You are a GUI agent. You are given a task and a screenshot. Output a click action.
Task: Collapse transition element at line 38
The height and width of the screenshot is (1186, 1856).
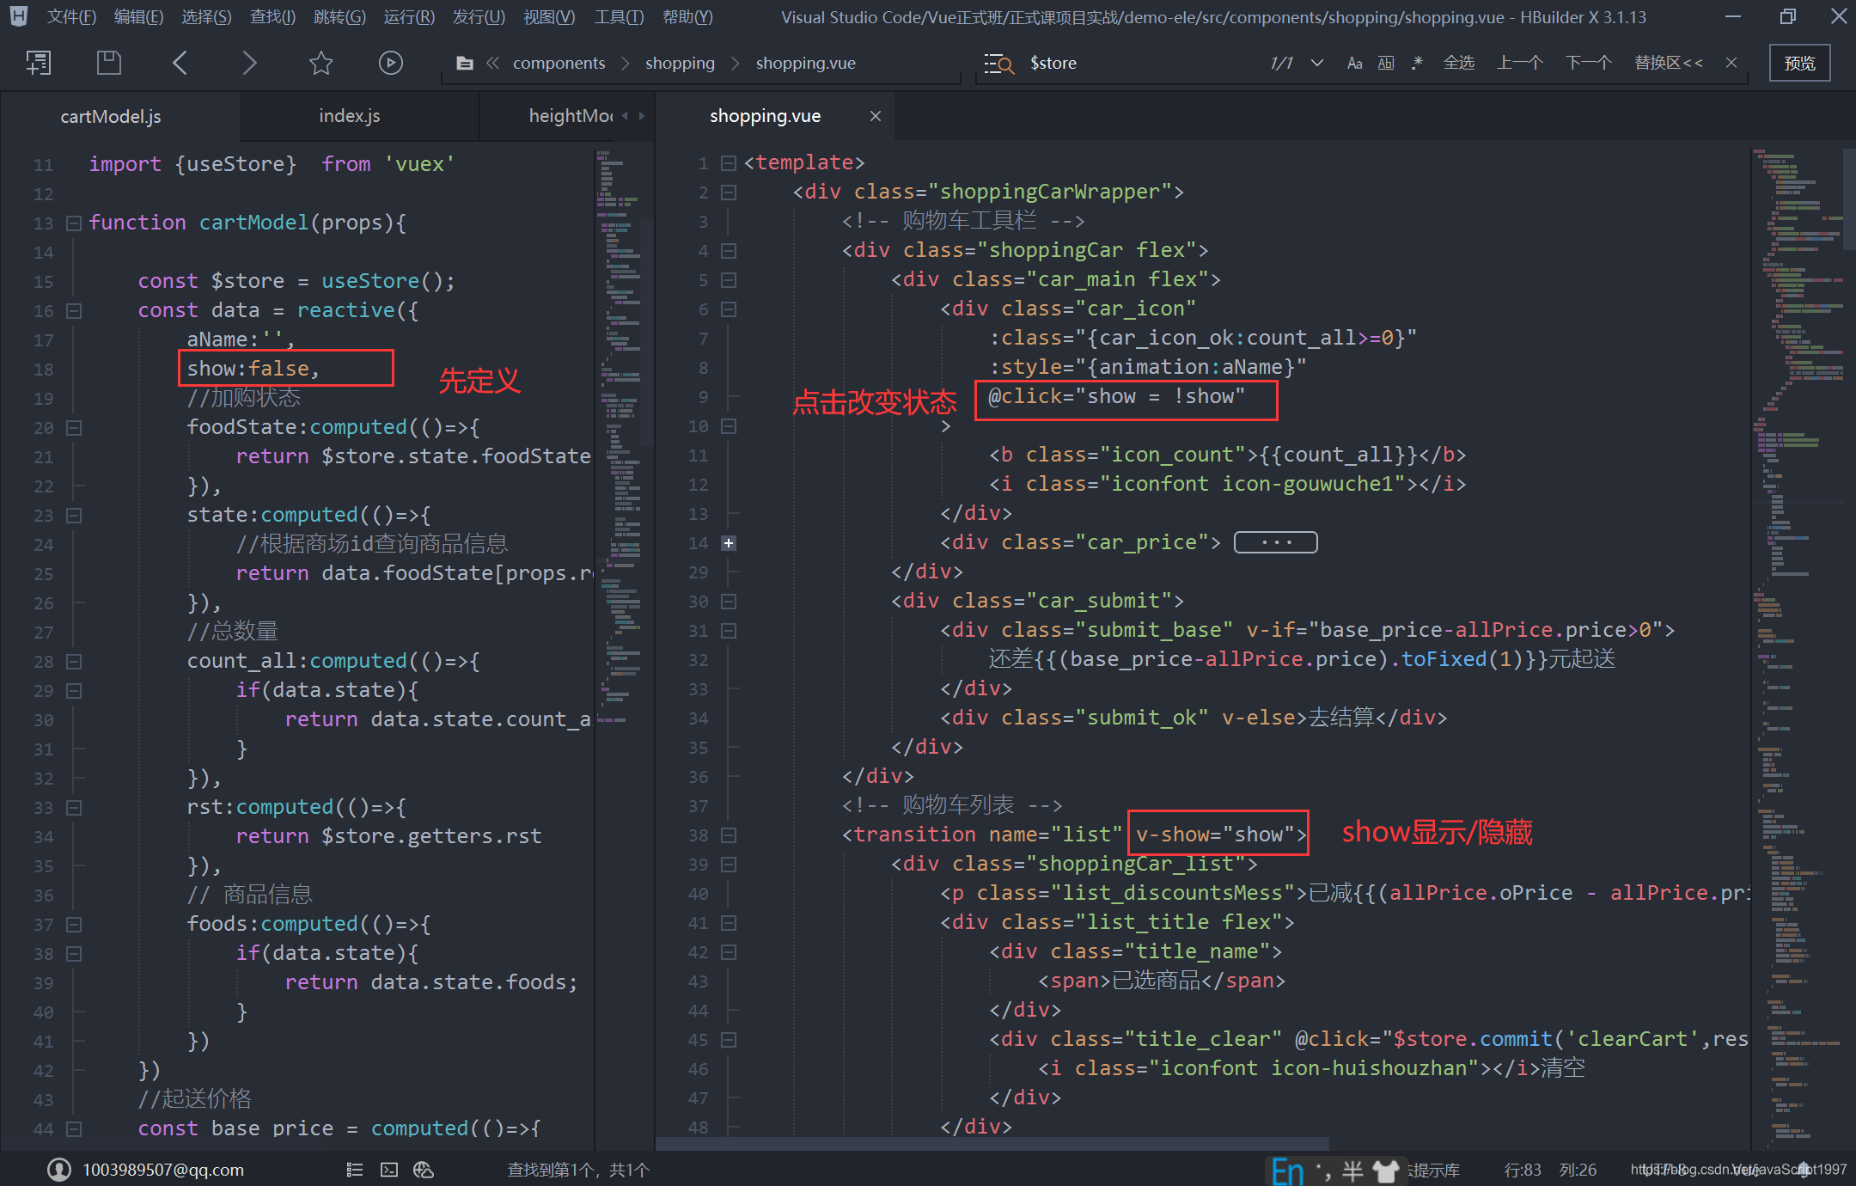click(729, 835)
